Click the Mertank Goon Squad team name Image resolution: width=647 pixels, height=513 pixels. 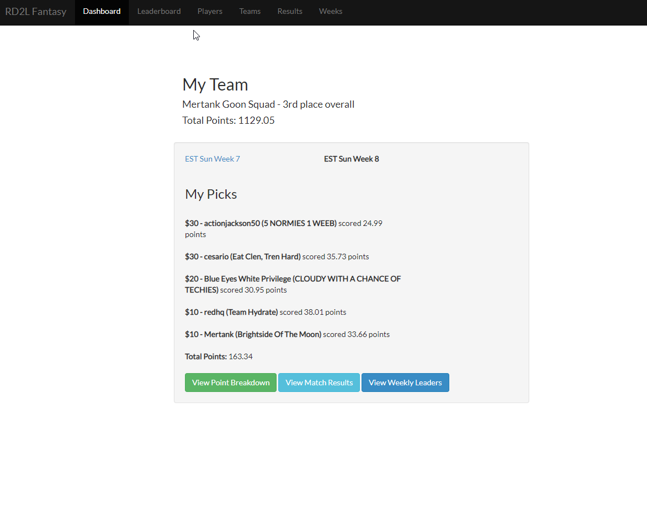[x=230, y=104]
